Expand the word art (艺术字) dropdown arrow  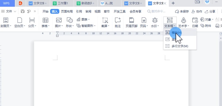coord(188,26)
